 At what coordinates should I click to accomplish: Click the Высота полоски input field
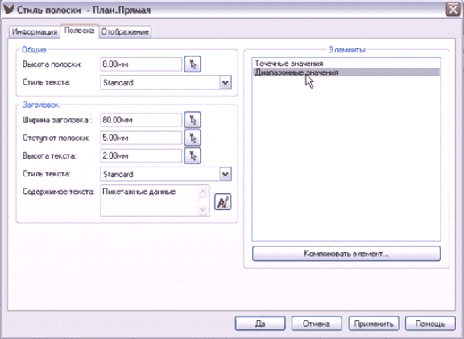[x=141, y=64]
